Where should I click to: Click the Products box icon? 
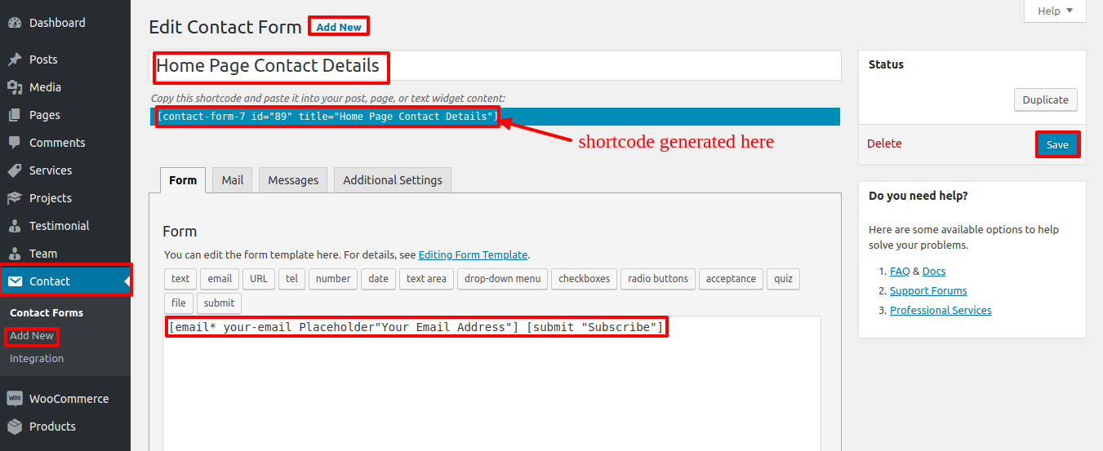tap(15, 427)
